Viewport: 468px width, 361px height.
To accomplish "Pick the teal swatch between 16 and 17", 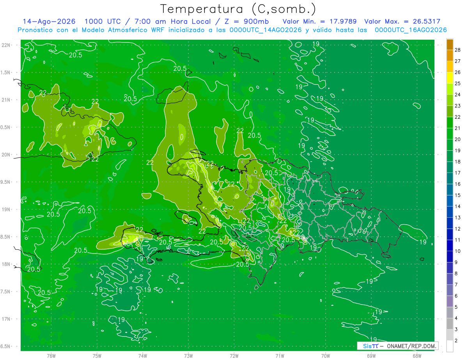I will pos(450,179).
